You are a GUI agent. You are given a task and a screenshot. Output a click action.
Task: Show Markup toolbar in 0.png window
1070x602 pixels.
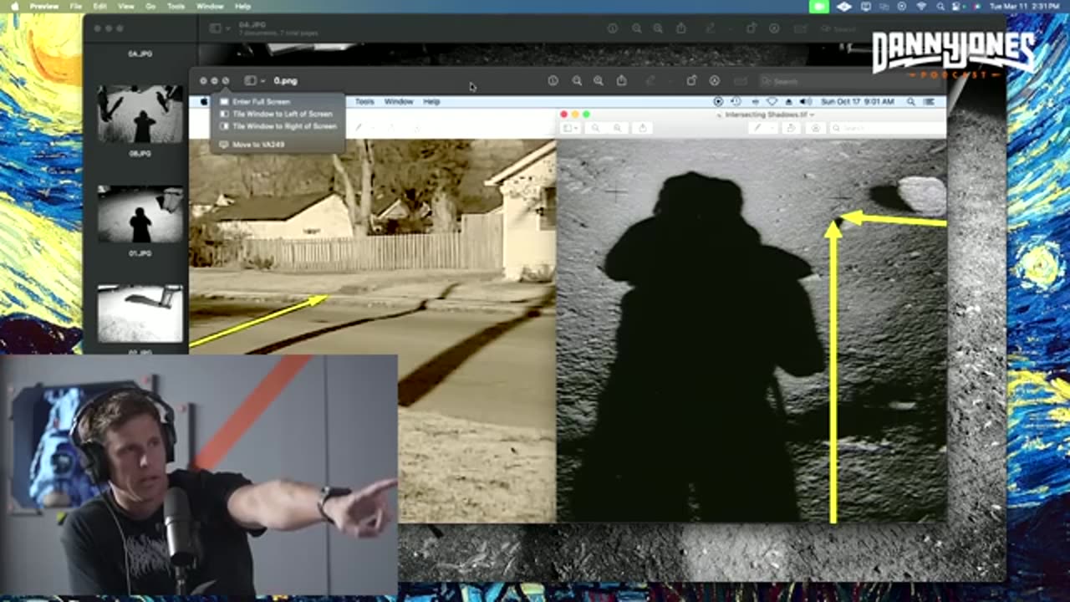715,81
